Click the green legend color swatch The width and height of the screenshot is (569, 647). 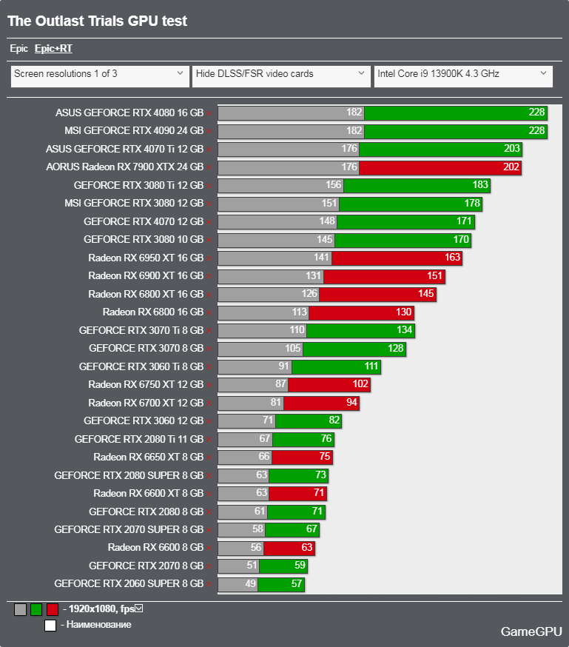36,609
